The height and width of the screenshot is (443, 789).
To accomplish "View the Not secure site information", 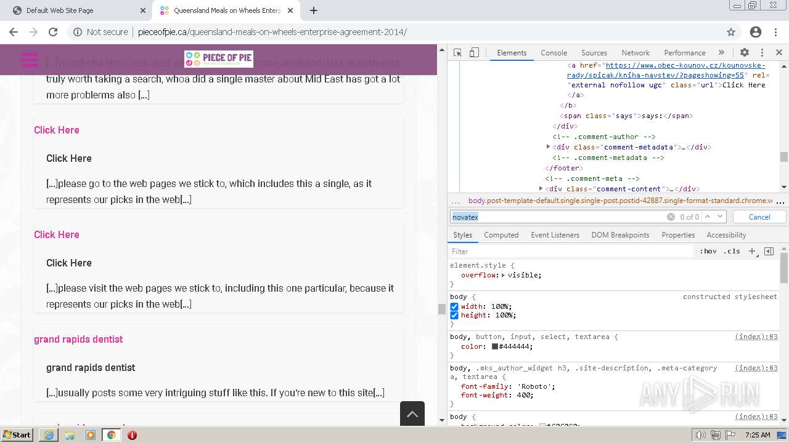I will [100, 32].
